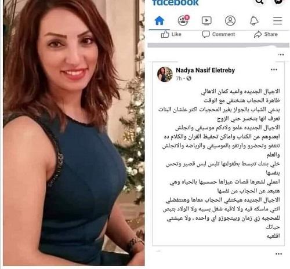This screenshot has width=290, height=269.
Task: Share the previous post
Action: [266, 34]
